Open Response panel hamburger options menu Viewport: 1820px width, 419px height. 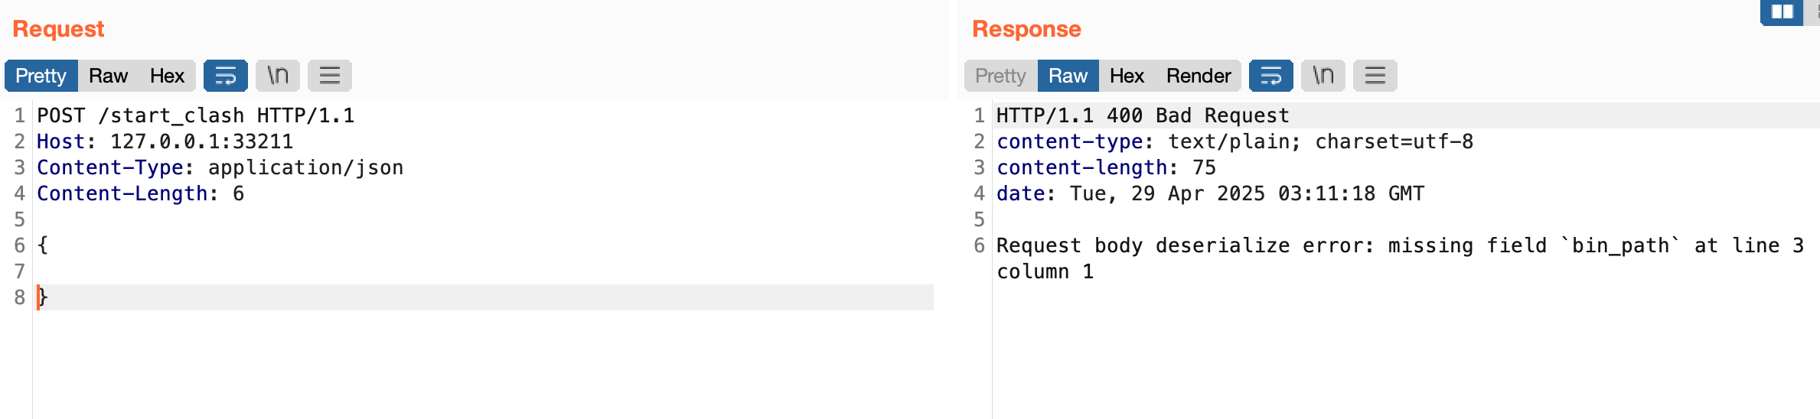pyautogui.click(x=1375, y=76)
